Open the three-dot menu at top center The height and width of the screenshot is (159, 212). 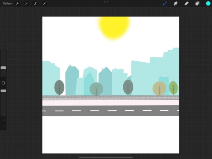point(106,2)
